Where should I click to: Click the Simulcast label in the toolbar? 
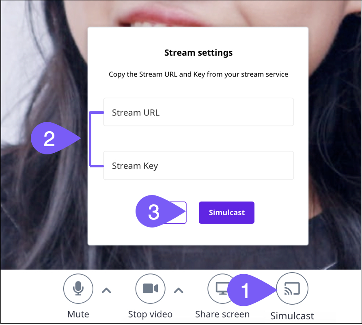pyautogui.click(x=292, y=316)
